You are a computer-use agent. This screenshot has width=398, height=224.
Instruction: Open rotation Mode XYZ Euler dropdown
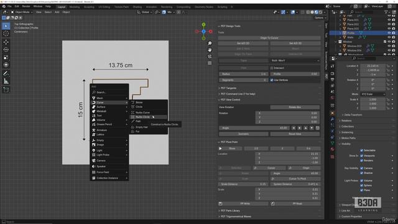coord(373,94)
